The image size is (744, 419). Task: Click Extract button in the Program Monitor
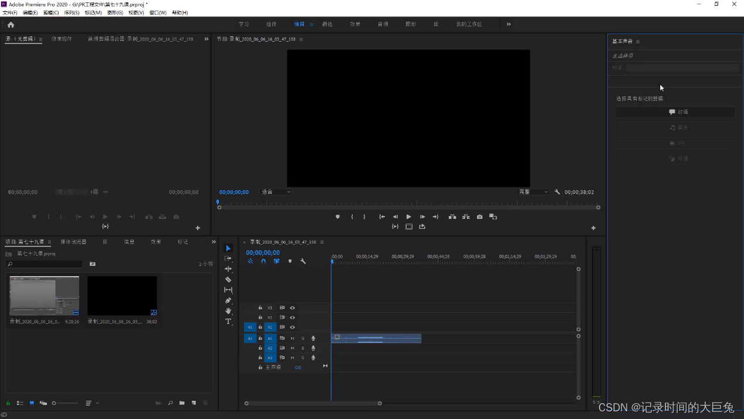pyautogui.click(x=466, y=217)
